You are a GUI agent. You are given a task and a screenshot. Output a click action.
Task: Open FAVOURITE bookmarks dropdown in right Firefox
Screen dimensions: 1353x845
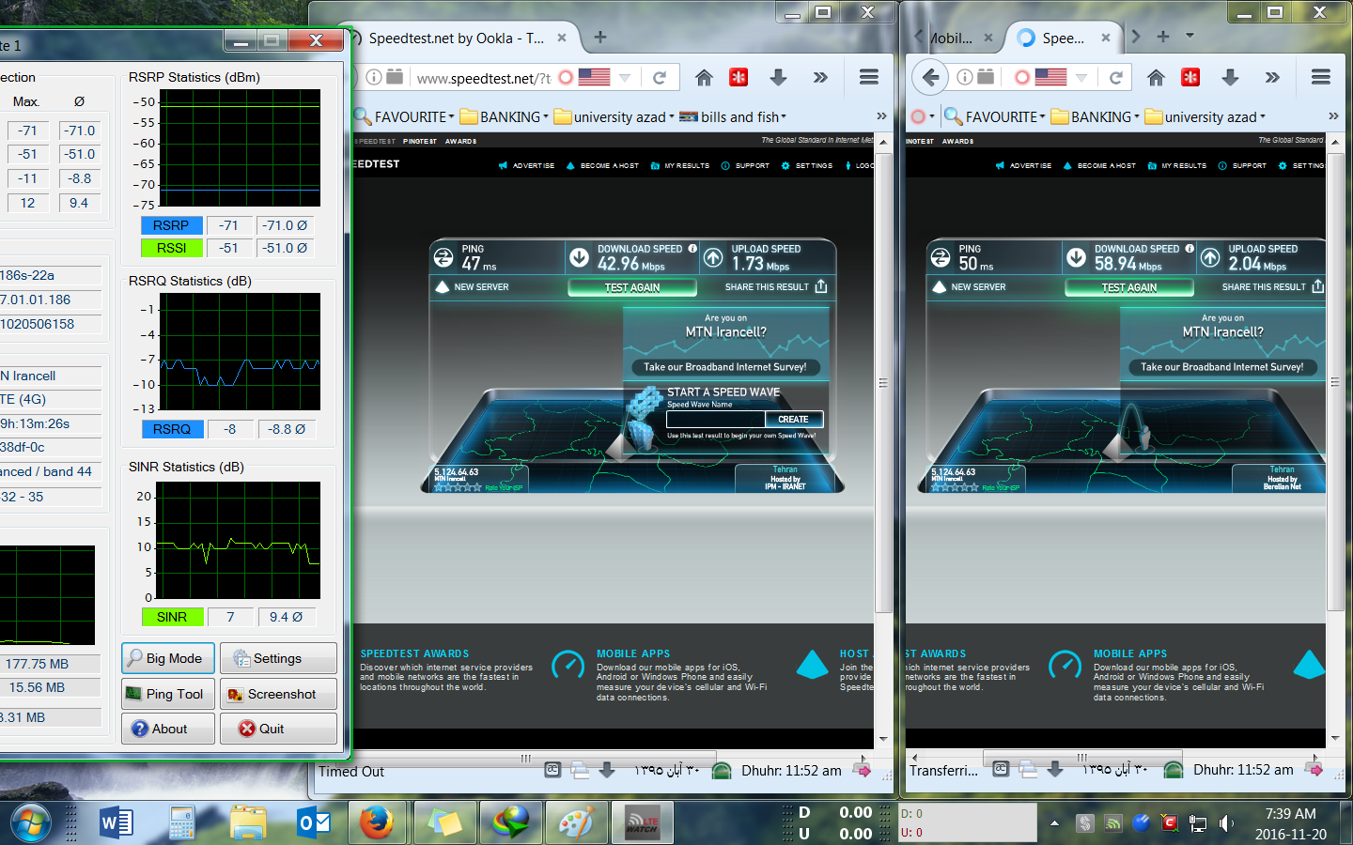click(995, 117)
